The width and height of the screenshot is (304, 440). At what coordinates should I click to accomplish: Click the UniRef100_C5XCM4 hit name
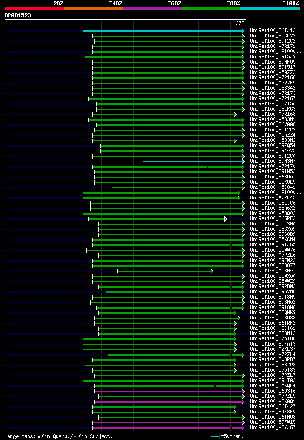point(273,240)
